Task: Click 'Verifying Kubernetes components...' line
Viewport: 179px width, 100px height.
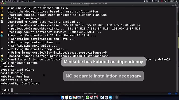Action: 37,49
